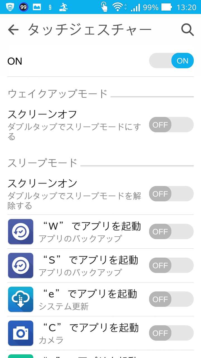
Task: Tap the タッチジェスチャー page title
Action: click(x=90, y=29)
